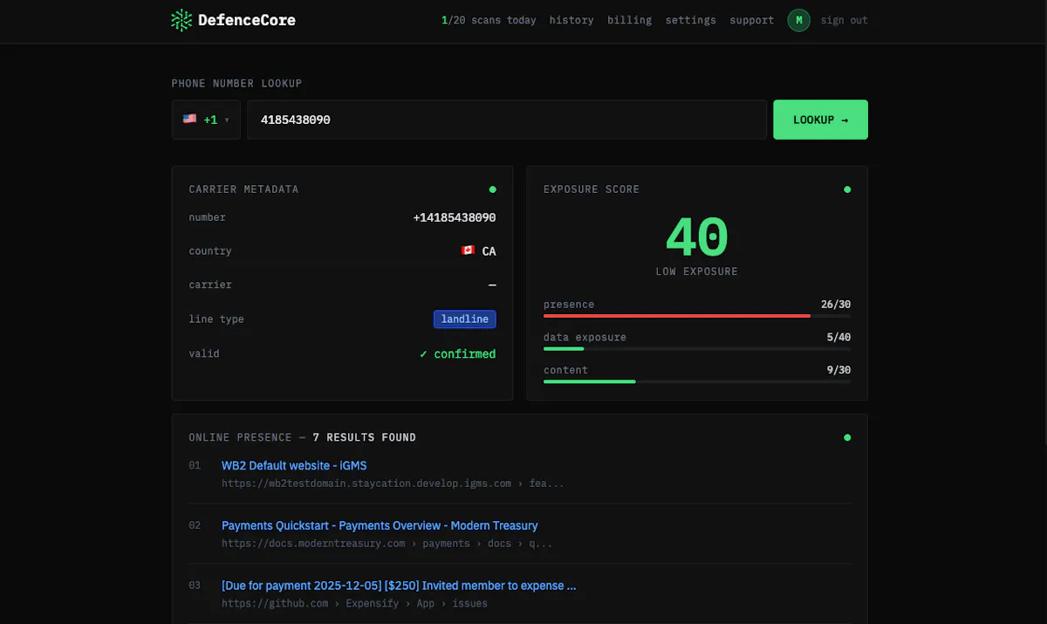Sign out of the account
Viewport: 1047px width, 624px height.
click(x=845, y=20)
